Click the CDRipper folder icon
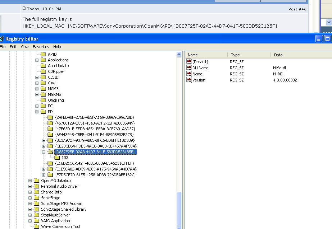Screen dimensions: 332x229 43,71
